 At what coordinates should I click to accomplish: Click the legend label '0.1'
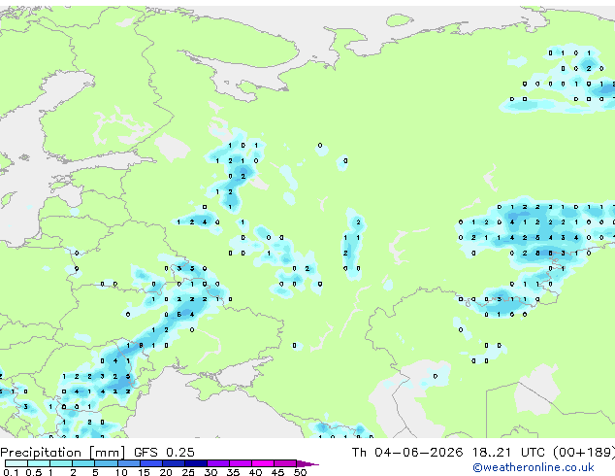point(12,472)
